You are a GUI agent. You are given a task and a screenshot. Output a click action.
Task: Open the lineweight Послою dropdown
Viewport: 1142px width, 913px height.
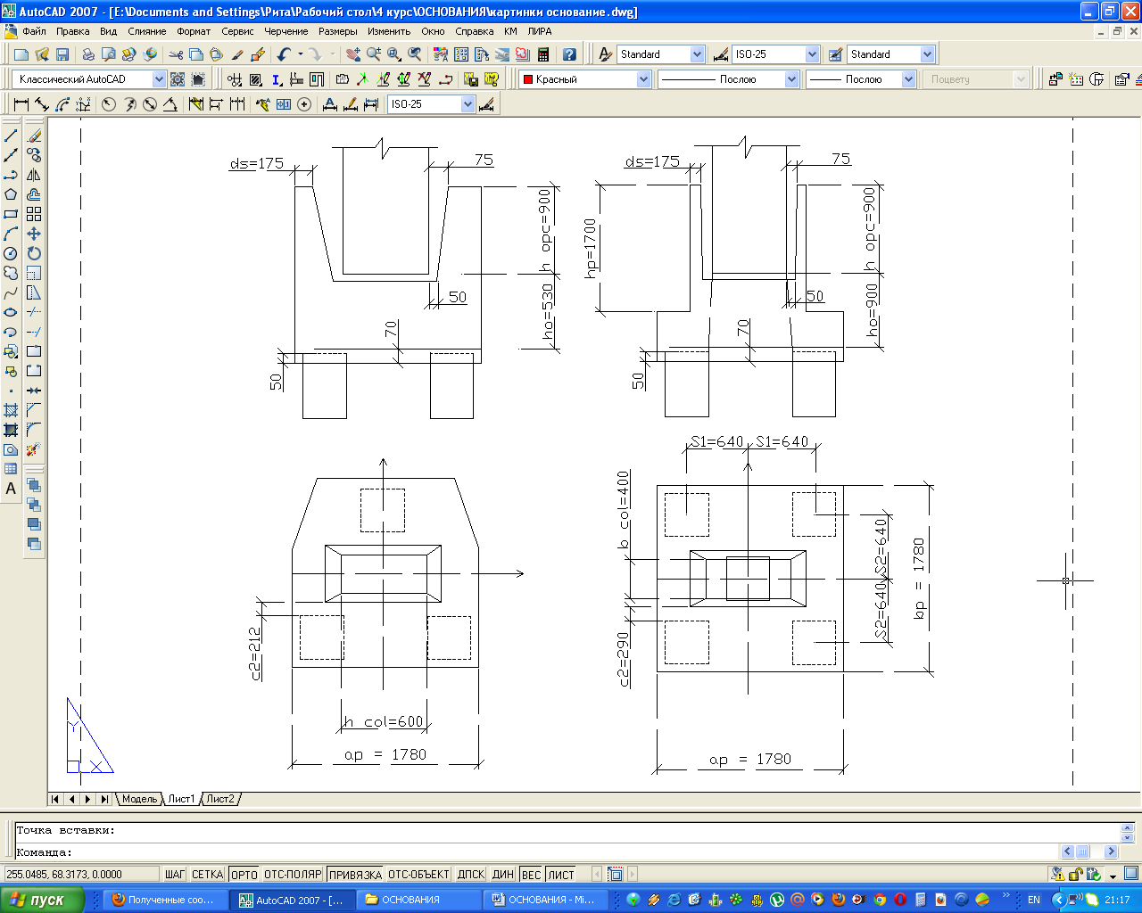(x=908, y=79)
